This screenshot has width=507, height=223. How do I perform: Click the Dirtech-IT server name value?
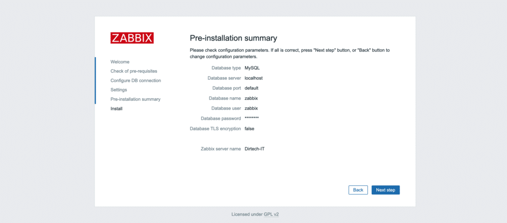254,149
